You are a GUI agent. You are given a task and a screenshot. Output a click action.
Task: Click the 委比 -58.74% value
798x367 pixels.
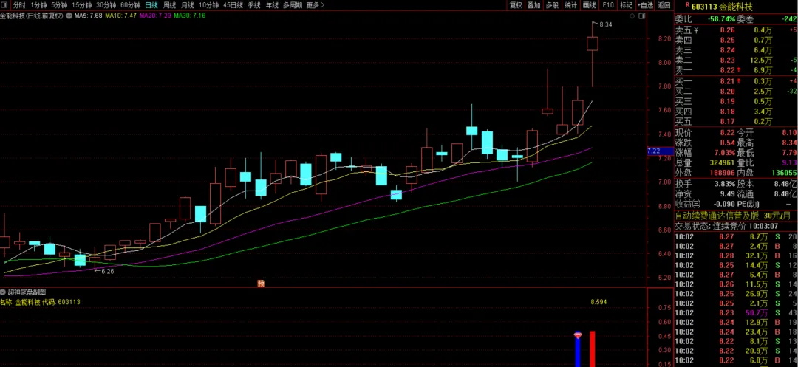[721, 18]
